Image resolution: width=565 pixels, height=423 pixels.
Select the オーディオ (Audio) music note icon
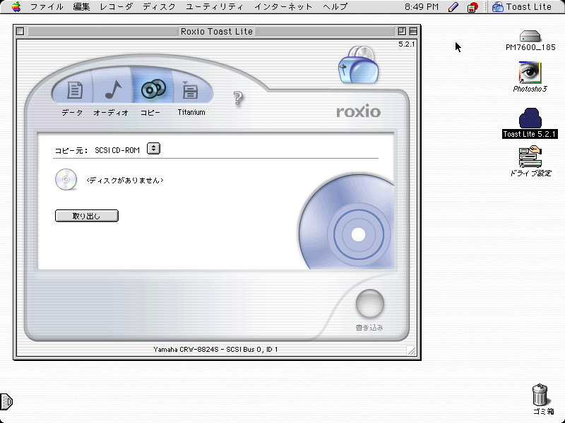point(113,90)
